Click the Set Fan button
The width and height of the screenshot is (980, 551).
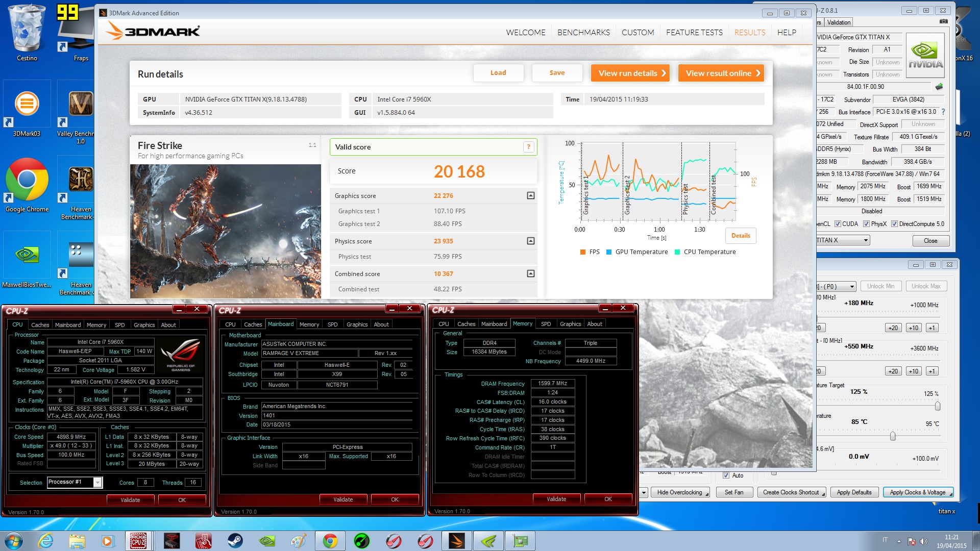pyautogui.click(x=734, y=492)
